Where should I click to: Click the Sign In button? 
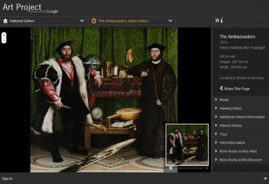[x=7, y=179]
